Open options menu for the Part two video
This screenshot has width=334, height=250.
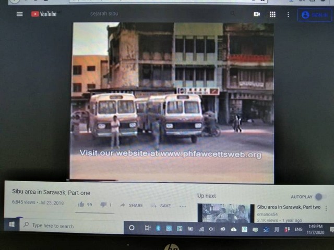326,208
